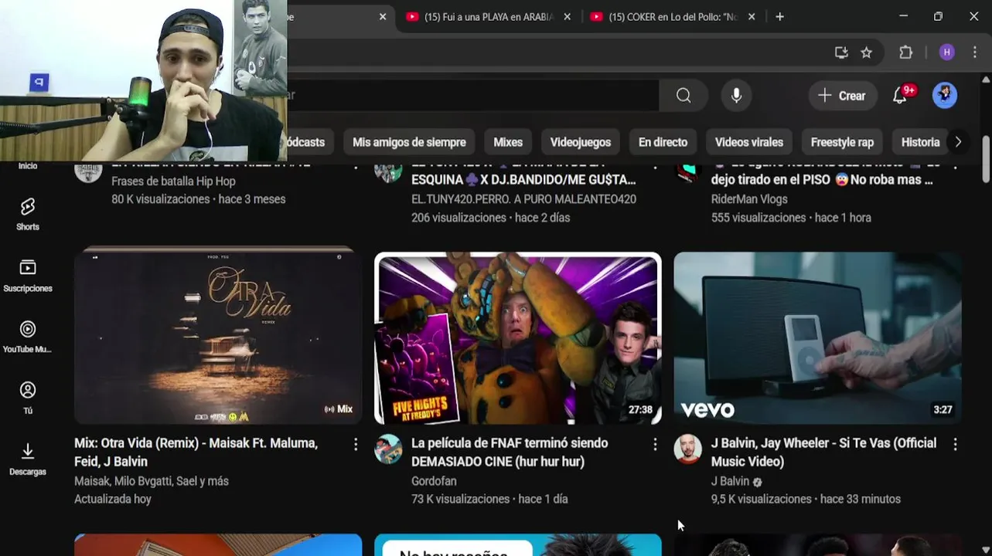
Task: Filter by En directo chip
Action: 663,142
